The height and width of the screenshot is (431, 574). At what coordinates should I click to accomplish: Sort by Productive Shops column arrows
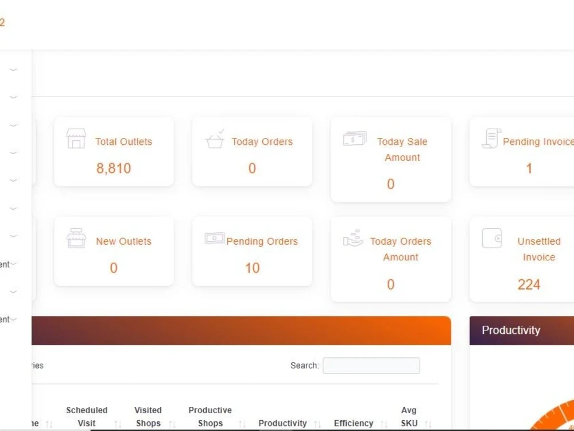(x=242, y=424)
